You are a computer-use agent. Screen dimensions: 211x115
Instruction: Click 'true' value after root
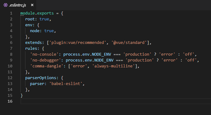tap(44, 19)
